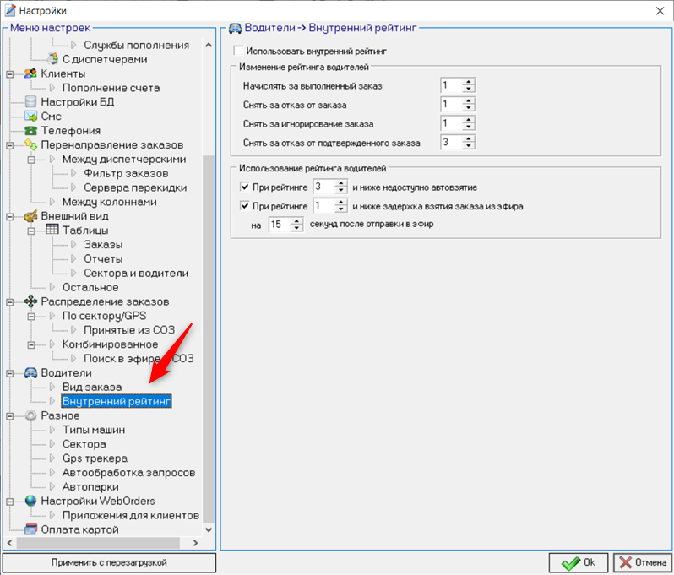Click Применить с перезагрузкой button

coord(109,562)
